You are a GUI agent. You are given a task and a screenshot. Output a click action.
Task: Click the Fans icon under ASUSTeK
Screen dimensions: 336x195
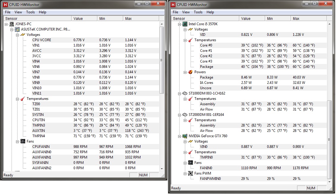coord(23,141)
